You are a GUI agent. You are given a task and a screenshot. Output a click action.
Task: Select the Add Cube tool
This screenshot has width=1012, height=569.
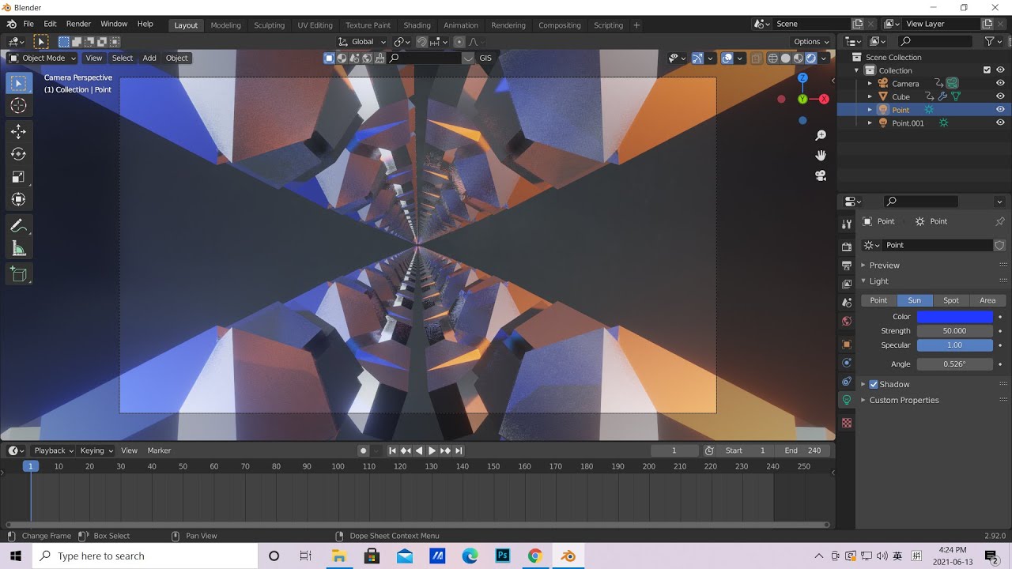click(x=19, y=275)
